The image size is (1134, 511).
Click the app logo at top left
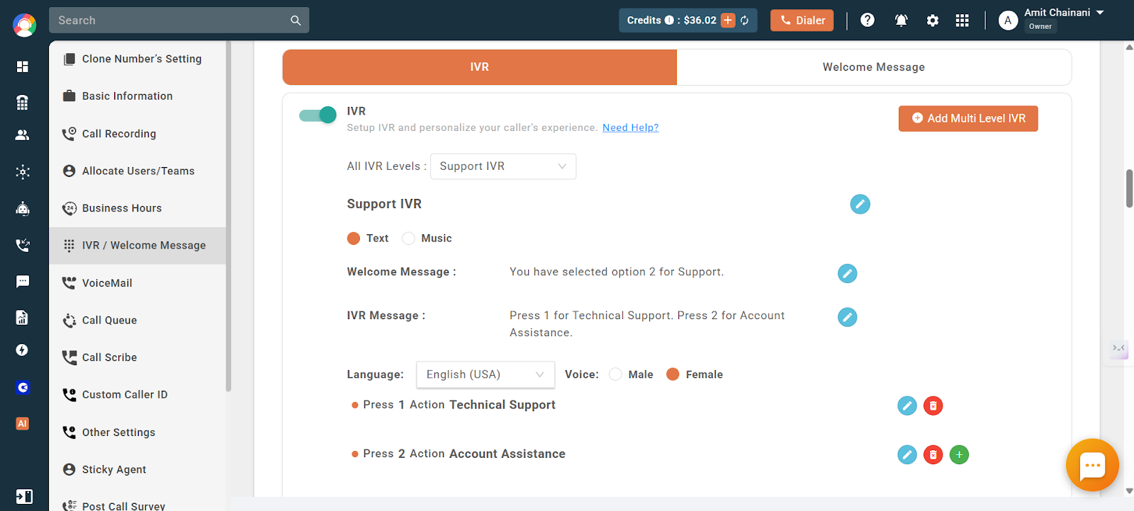point(24,25)
